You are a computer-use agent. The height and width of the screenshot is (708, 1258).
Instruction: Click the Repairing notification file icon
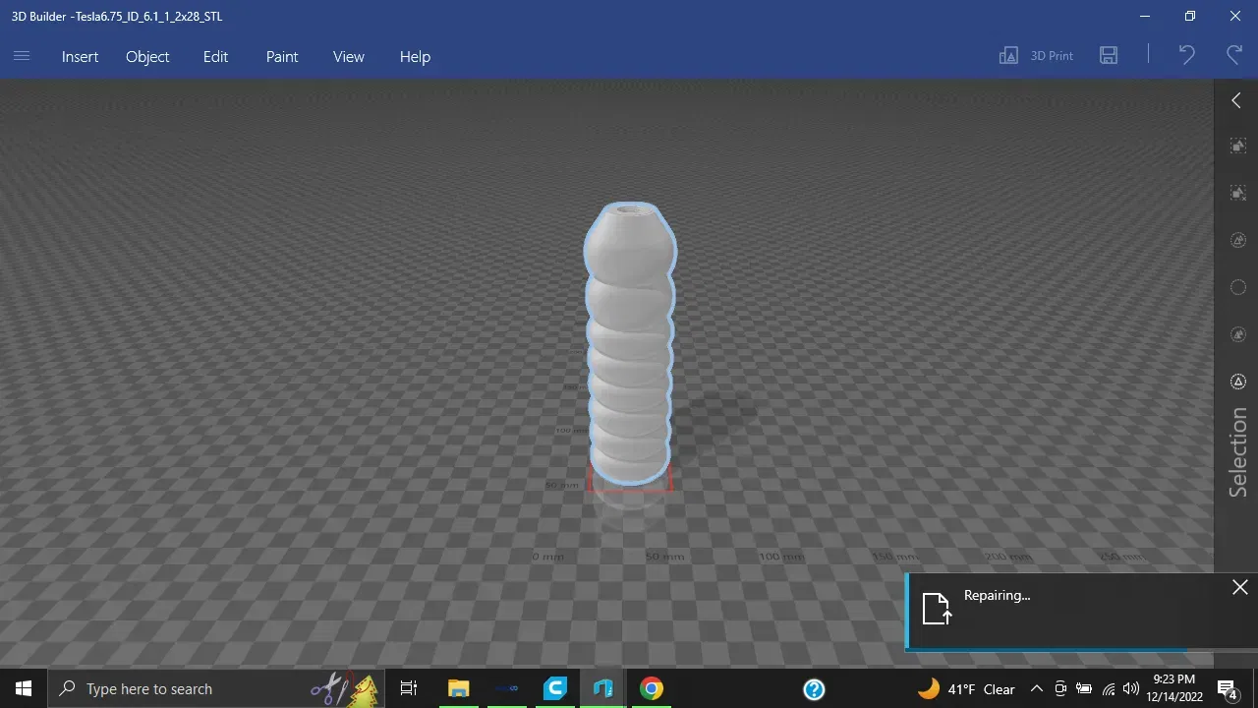937,609
